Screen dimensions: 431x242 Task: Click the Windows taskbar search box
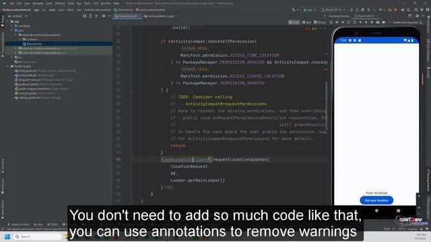tap(38, 237)
